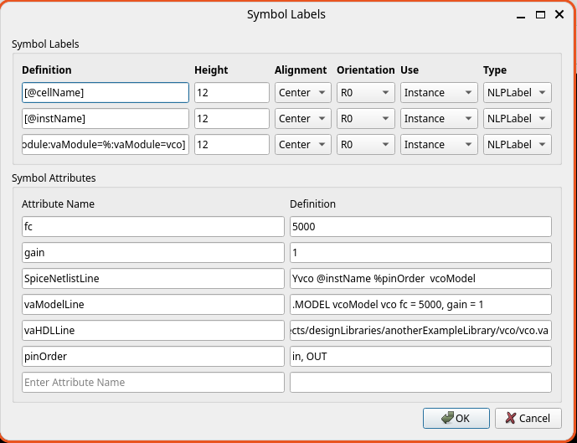Click the [@cellName] definition field
The height and width of the screenshot is (443, 577).
point(105,93)
